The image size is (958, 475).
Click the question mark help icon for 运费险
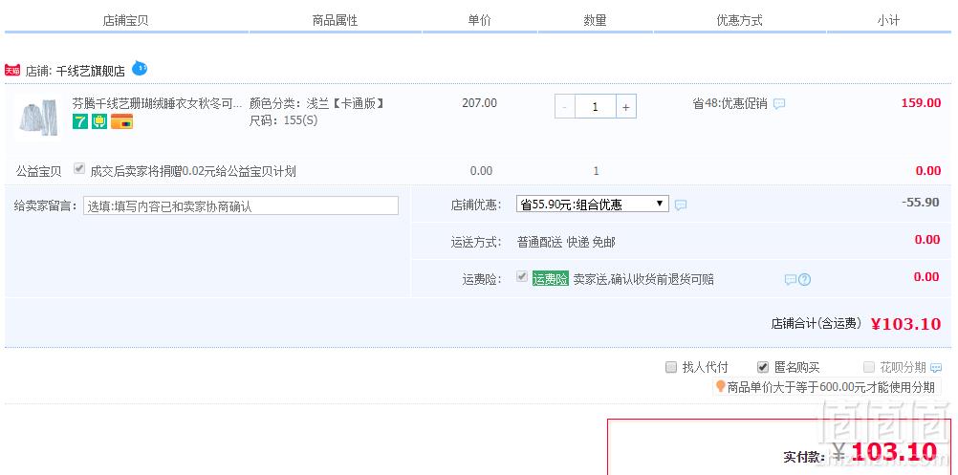(x=805, y=280)
